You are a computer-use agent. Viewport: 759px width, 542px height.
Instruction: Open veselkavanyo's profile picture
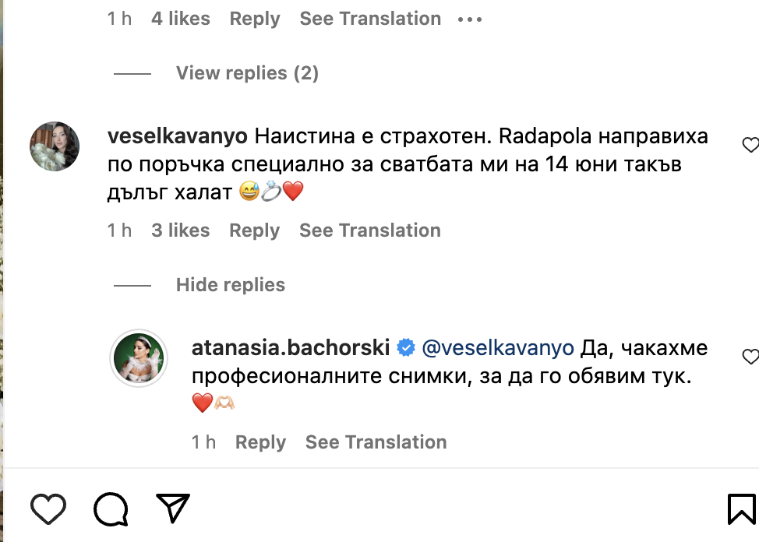tap(55, 146)
